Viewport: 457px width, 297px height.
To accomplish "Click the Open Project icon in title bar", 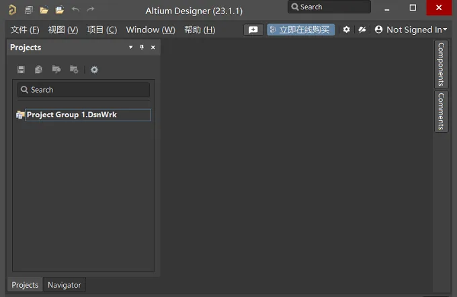I will pos(60,10).
